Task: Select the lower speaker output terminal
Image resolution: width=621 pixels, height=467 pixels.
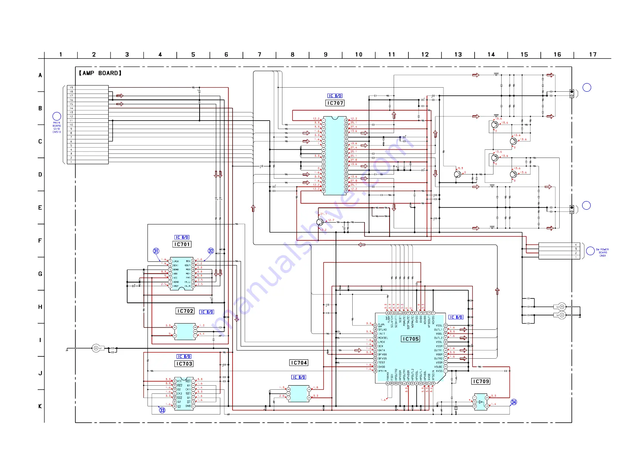Action: 572,210
